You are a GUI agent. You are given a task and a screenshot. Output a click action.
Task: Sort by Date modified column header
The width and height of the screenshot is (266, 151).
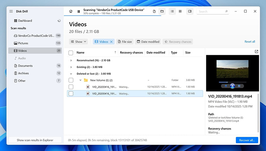point(156,53)
